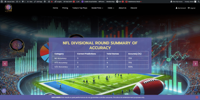Viewport: 200px width, 100px height.
Task: Go to the previous slide arrow
Action: pos(5,64)
